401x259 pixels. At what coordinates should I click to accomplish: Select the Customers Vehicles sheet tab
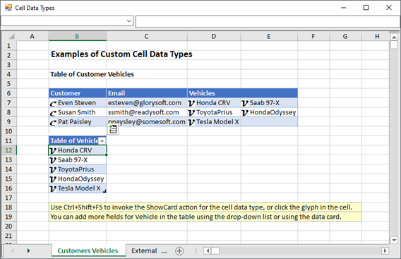pos(88,251)
